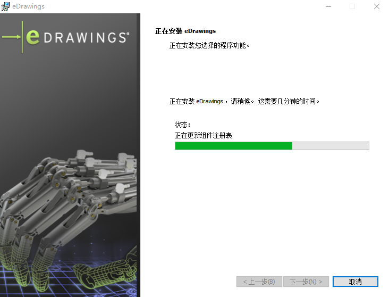Click the green arrow in the eDrawings logo
The image size is (389, 297).
tap(11, 37)
